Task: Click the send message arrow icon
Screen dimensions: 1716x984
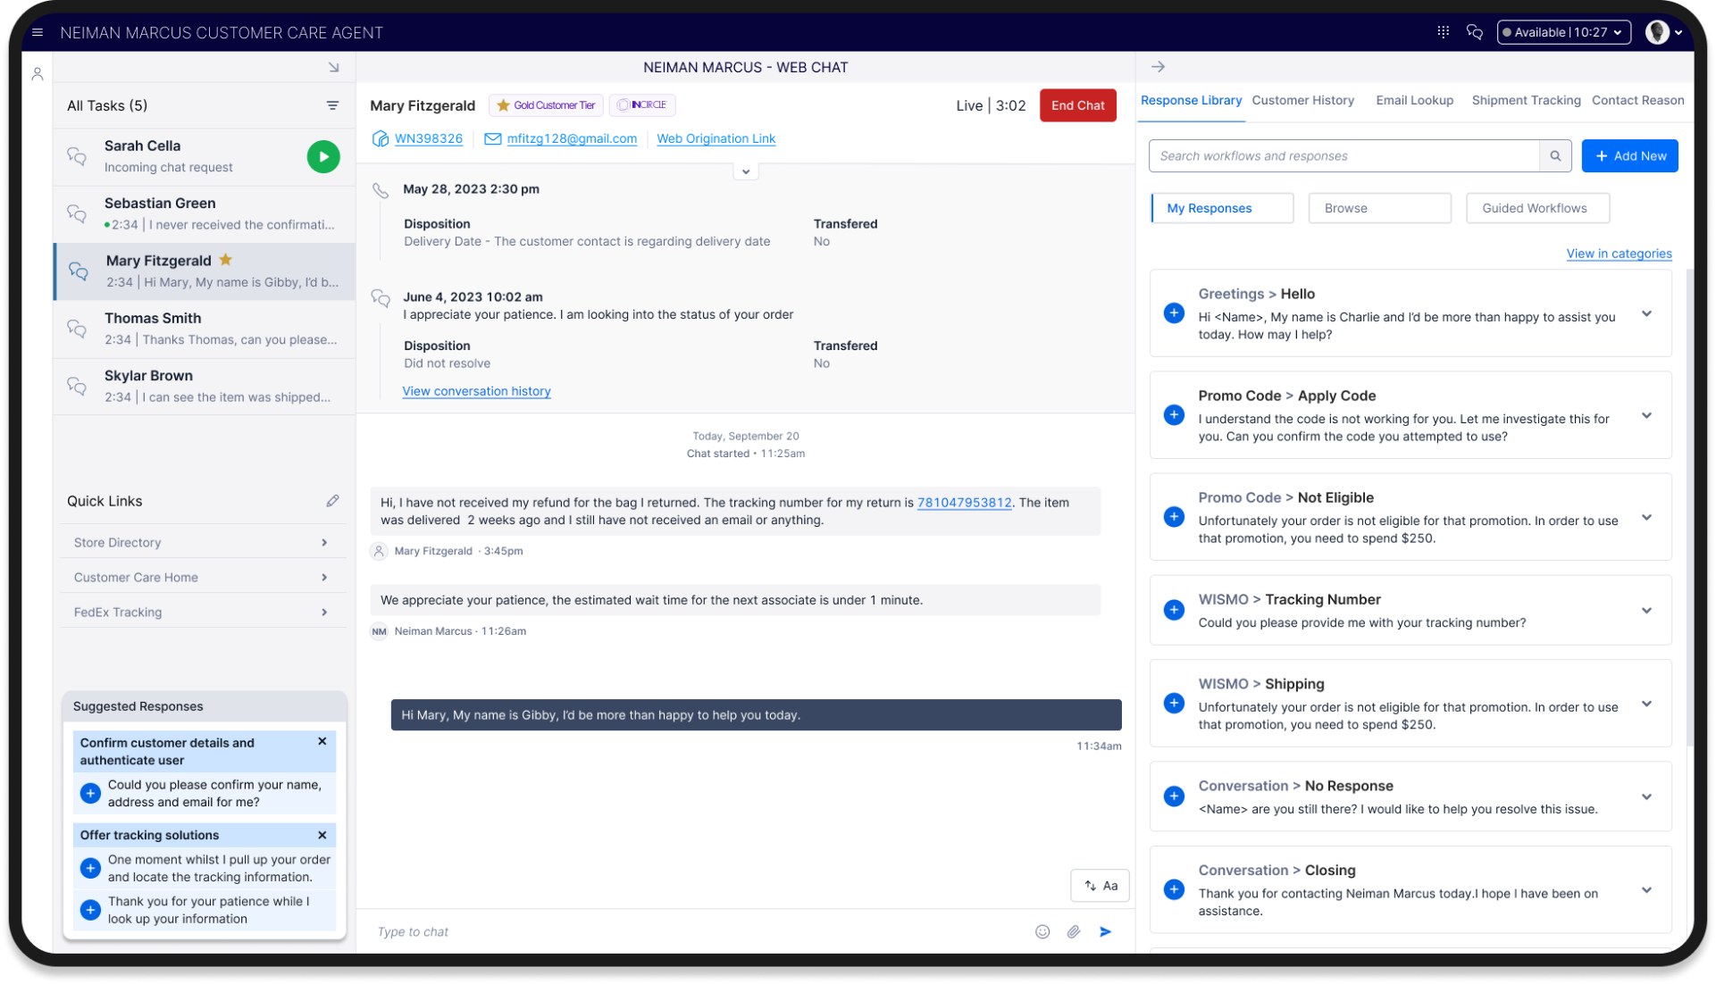Action: pos(1105,931)
